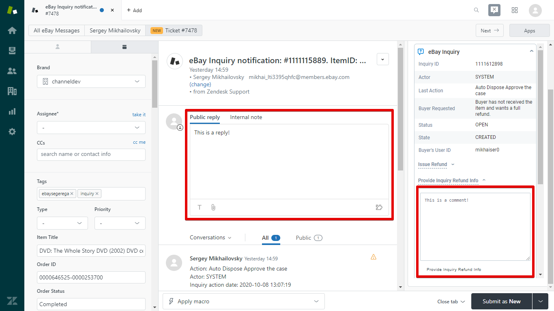Click the requester email address

299,77
